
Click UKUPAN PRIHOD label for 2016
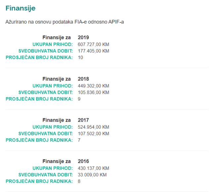(x=52, y=168)
